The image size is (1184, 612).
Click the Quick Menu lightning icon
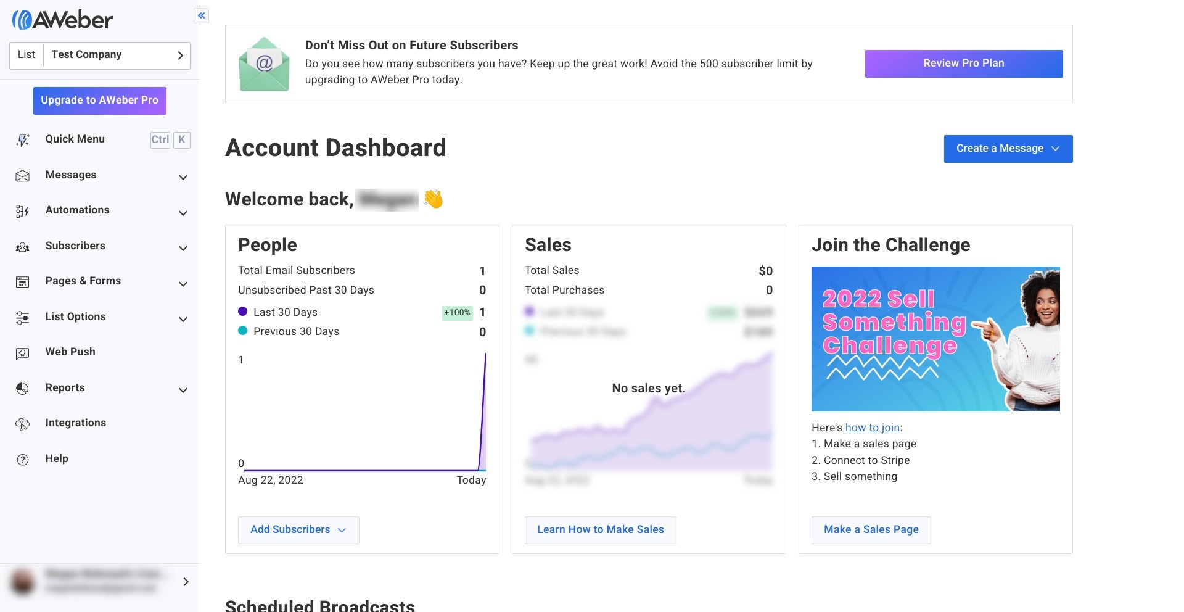point(23,140)
